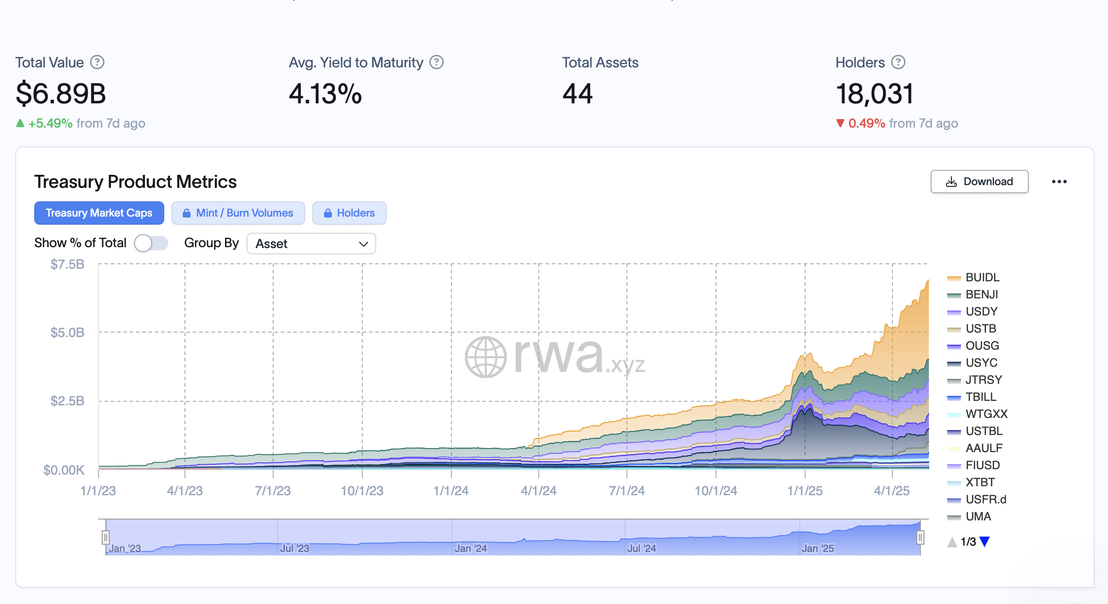Click the download icon in Download button
The height and width of the screenshot is (604, 1108).
pos(951,182)
